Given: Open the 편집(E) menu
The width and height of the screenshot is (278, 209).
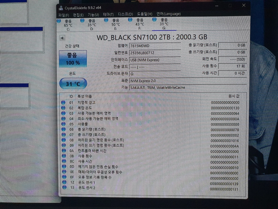Looking at the screenshot, I should point(78,15).
